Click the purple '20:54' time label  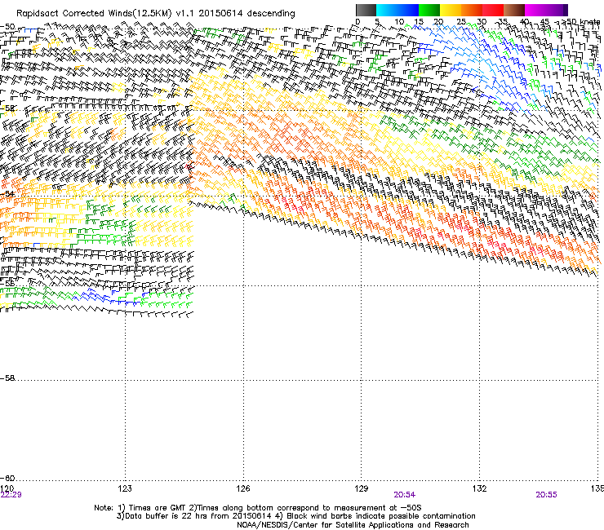point(405,495)
